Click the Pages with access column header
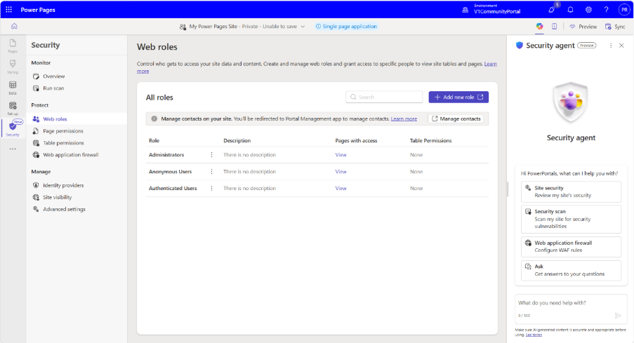 pyautogui.click(x=356, y=140)
